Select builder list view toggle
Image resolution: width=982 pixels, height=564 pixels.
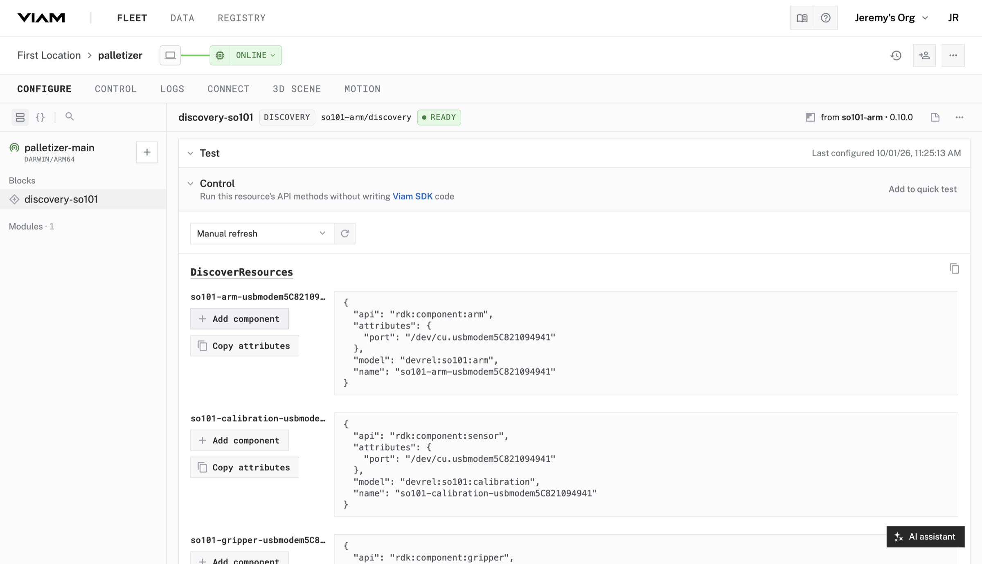20,117
